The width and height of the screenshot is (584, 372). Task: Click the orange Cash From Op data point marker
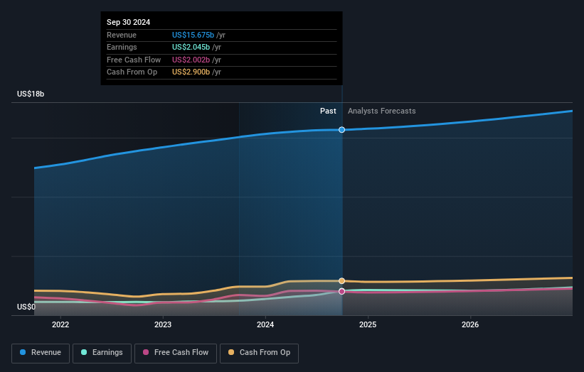point(341,281)
